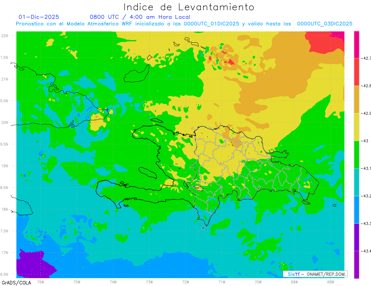Click the violet legend segment below -43.4
The image size is (371, 286).
click(356, 264)
